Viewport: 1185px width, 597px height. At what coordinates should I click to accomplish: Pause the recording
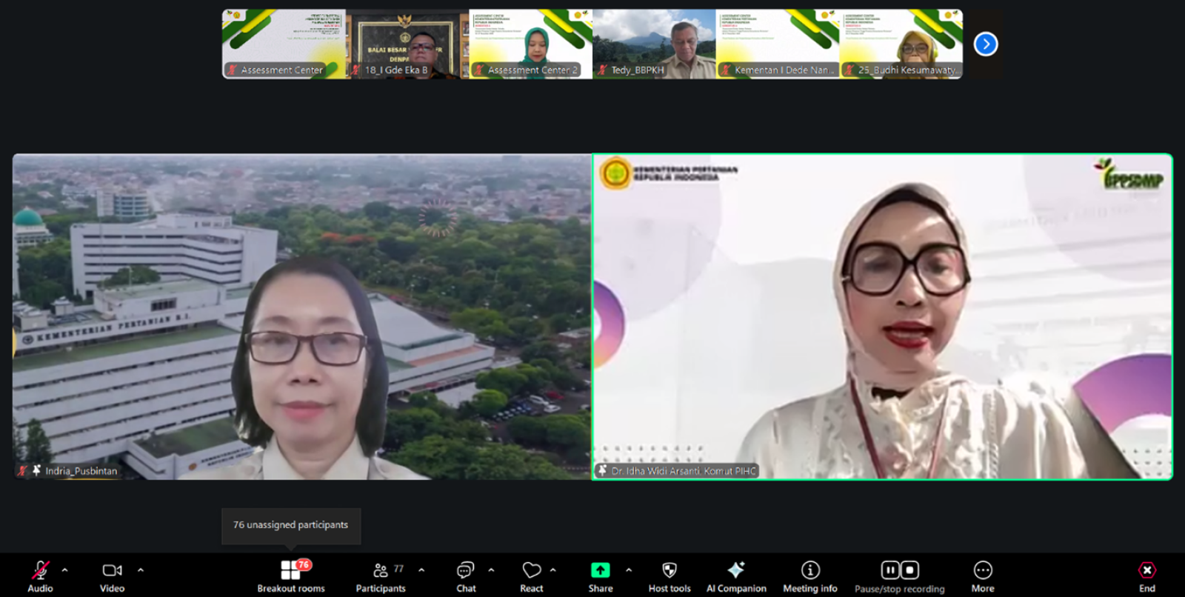coord(890,570)
